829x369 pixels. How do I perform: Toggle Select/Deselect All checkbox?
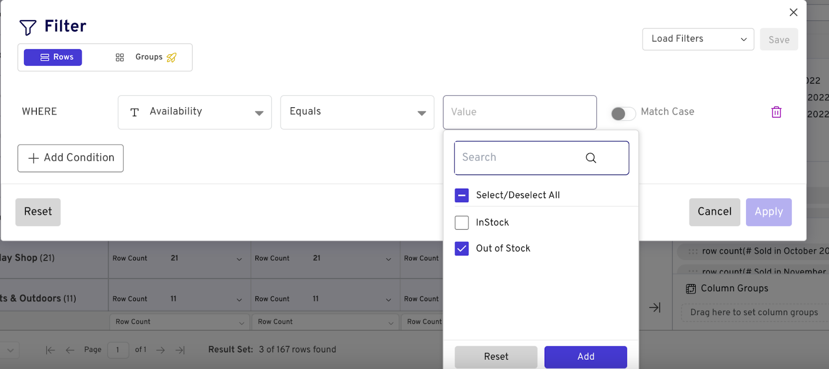[x=462, y=195]
